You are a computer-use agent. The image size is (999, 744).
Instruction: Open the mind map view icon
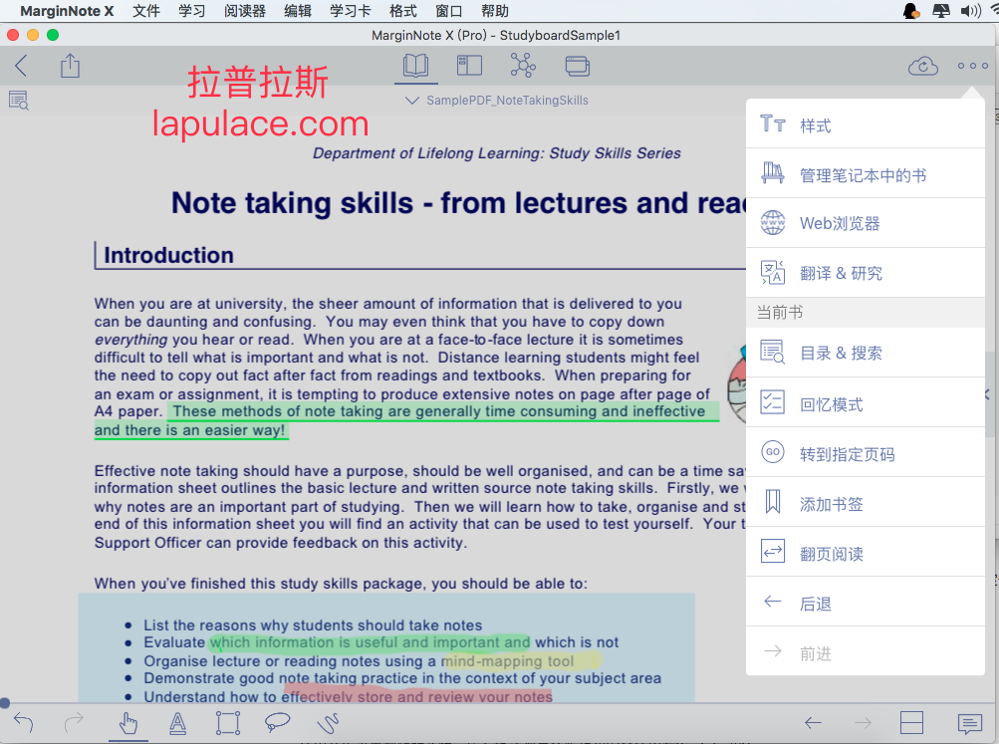point(523,66)
